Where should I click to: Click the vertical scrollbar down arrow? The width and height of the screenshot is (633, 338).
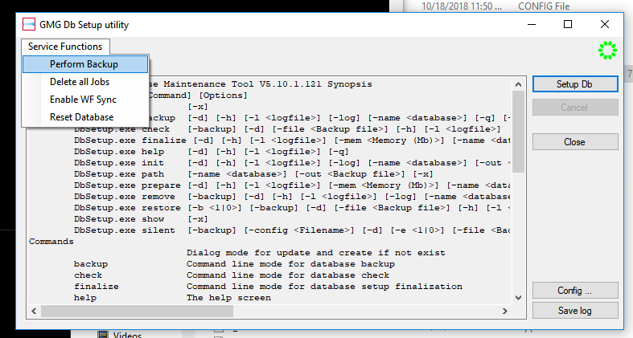(518, 298)
